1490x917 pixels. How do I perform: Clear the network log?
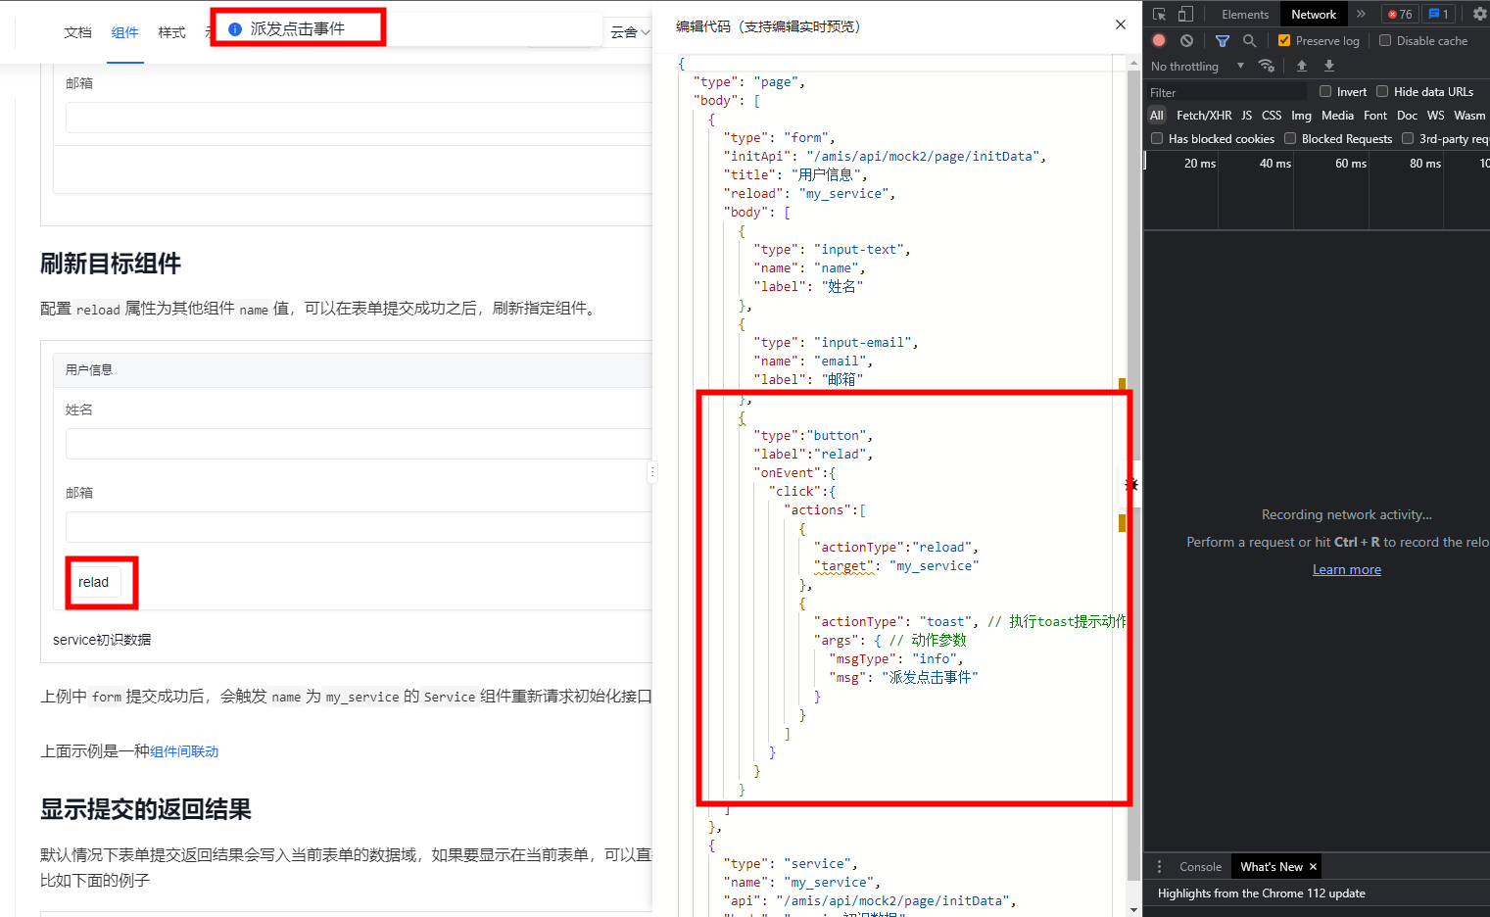point(1186,40)
